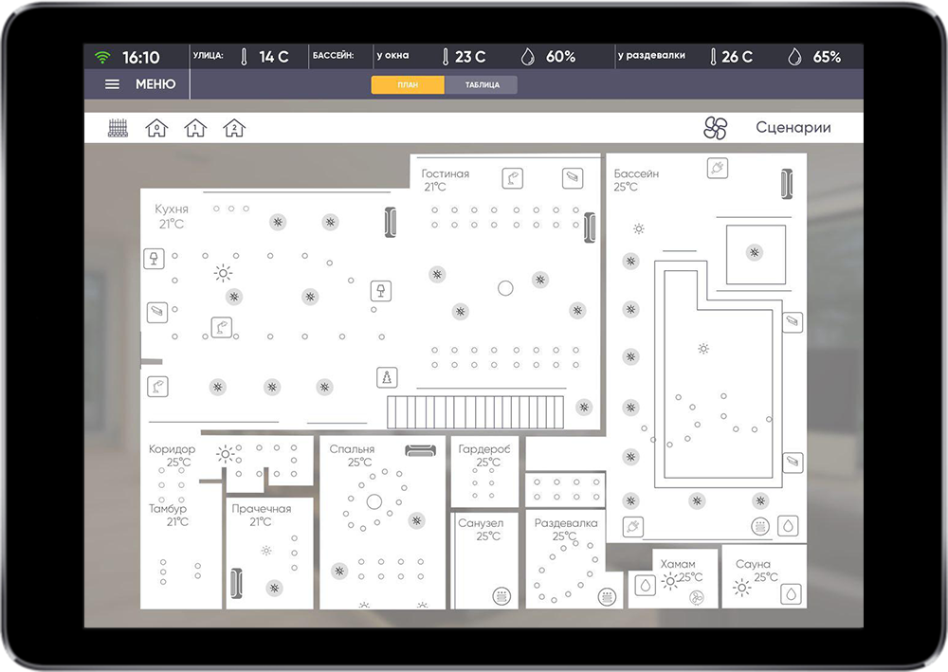Switch to the ПЛАН tab
The image size is (948, 672).
pyautogui.click(x=408, y=85)
